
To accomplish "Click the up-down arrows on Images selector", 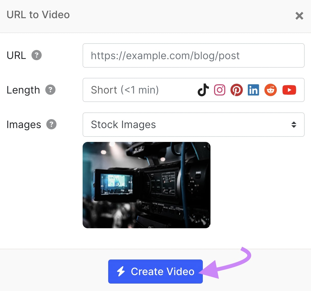I will tap(294, 125).
